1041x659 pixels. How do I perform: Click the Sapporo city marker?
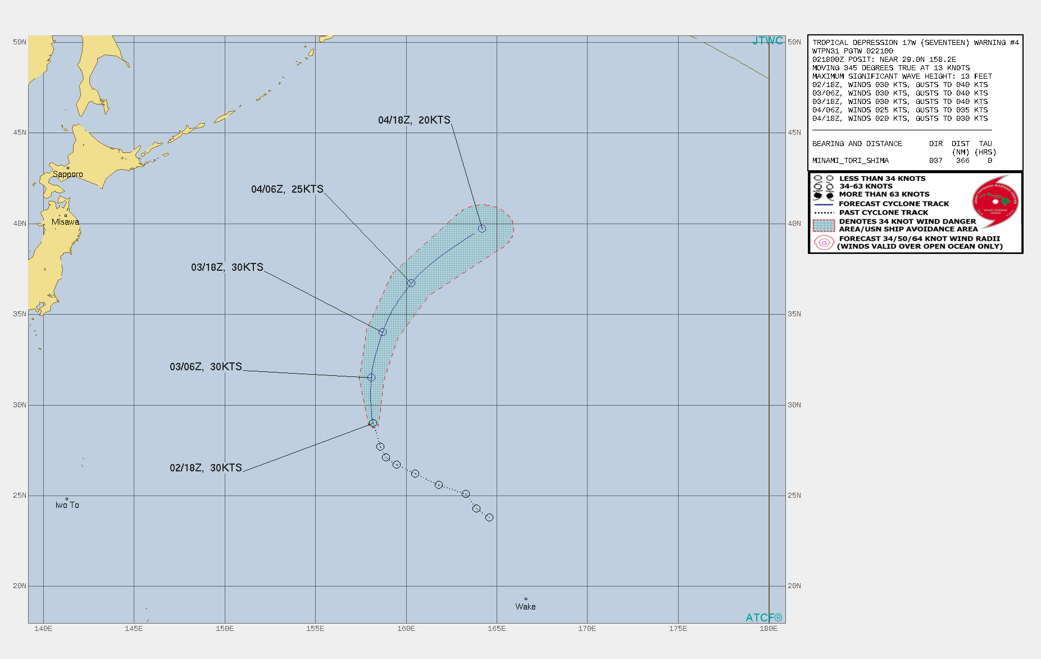point(68,168)
